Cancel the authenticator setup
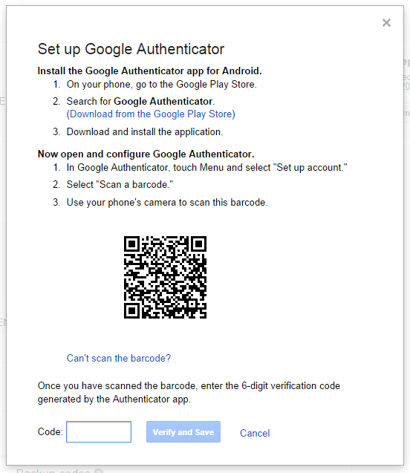Image resolution: width=410 pixels, height=473 pixels. 255,433
